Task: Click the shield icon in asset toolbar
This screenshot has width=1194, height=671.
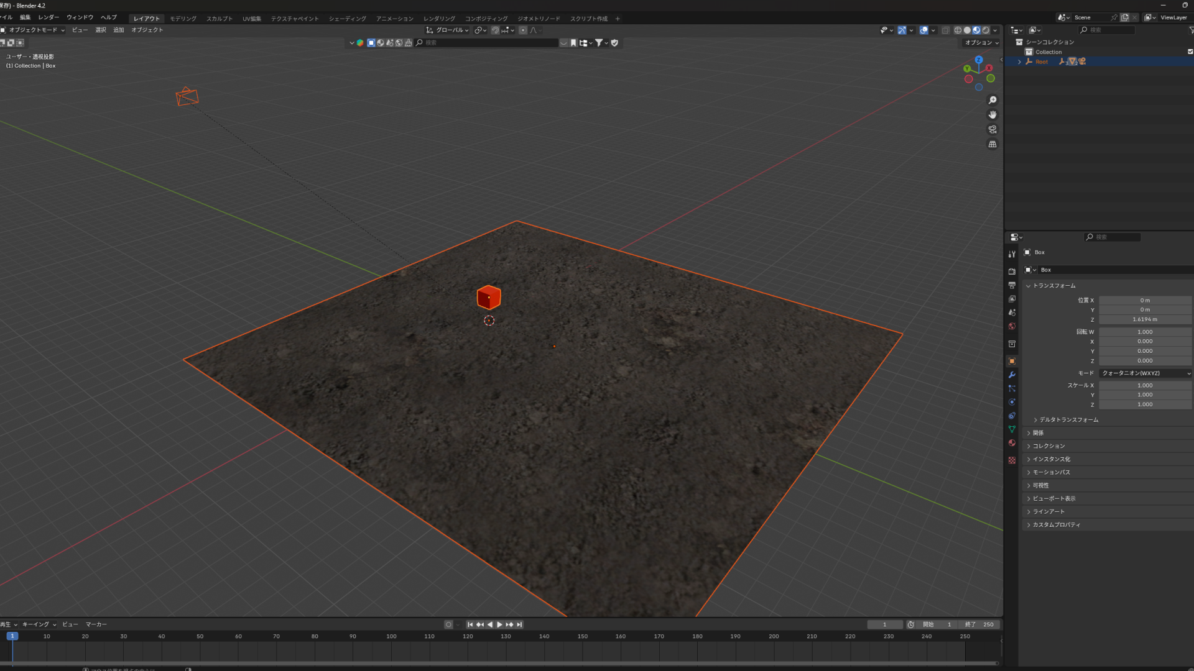Action: pos(614,43)
